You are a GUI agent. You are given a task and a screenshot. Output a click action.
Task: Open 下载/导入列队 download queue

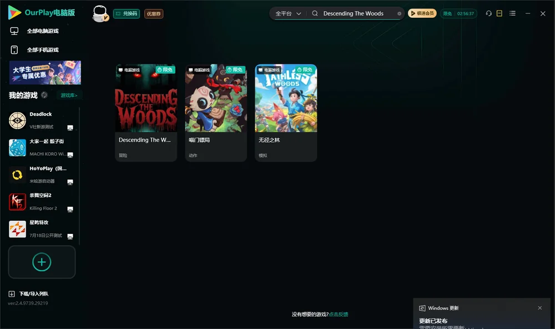(29, 293)
